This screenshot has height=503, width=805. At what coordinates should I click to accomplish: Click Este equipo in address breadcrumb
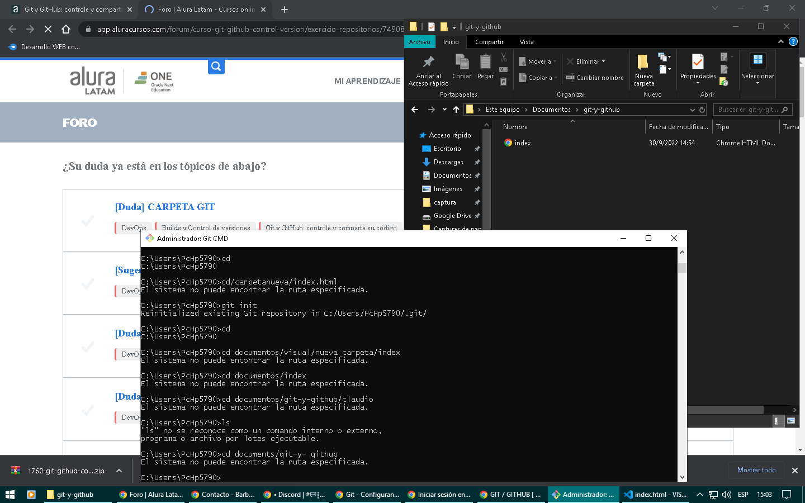(502, 110)
